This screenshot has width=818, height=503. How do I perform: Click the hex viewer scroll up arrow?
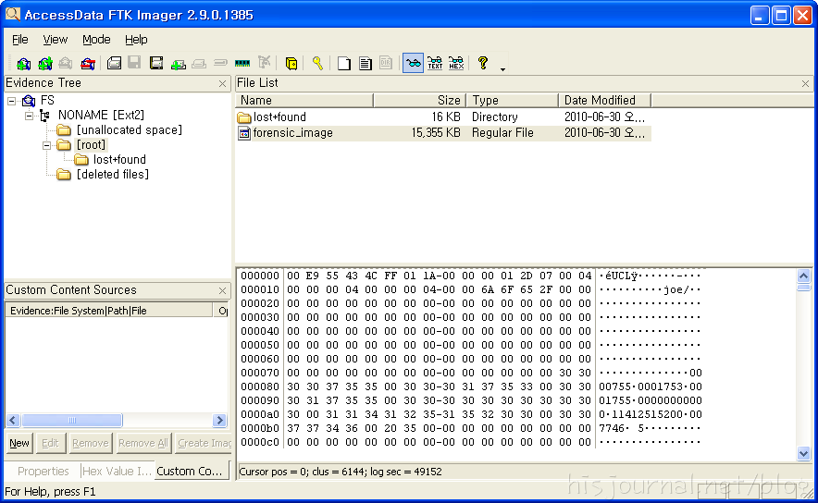(x=803, y=276)
